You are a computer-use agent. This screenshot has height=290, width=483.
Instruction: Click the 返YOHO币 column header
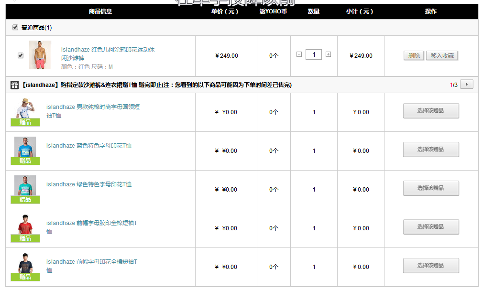click(x=273, y=11)
